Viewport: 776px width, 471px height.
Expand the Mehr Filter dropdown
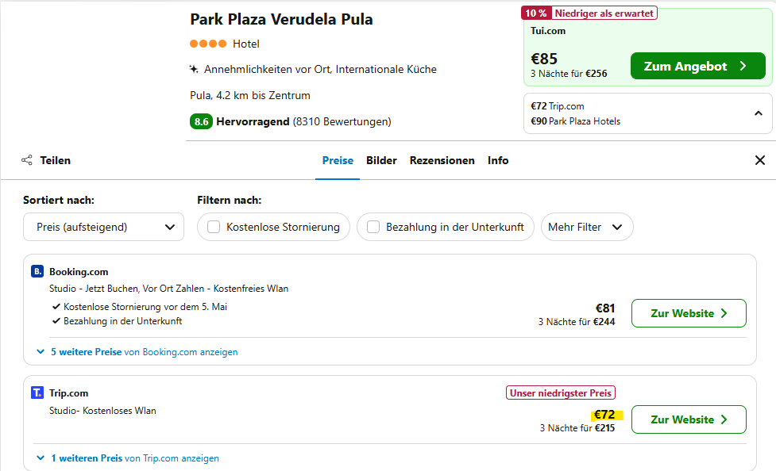[x=587, y=227]
